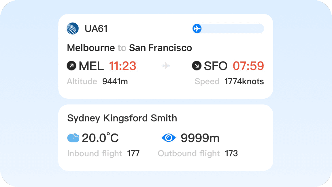Click the SFO arrival arrow icon

[197, 66]
